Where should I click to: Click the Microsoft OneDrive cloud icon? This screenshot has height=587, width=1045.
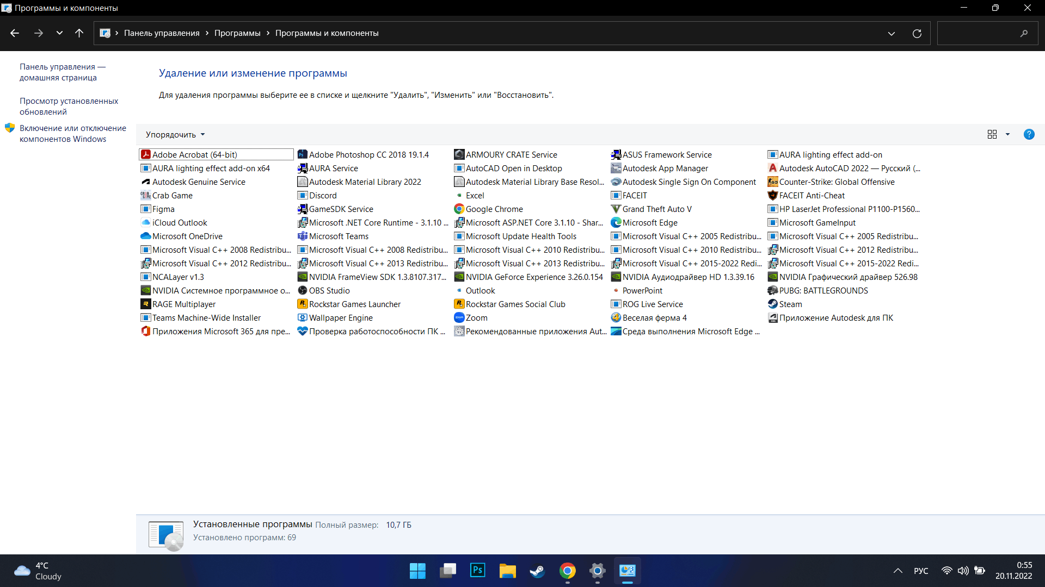pyautogui.click(x=146, y=236)
